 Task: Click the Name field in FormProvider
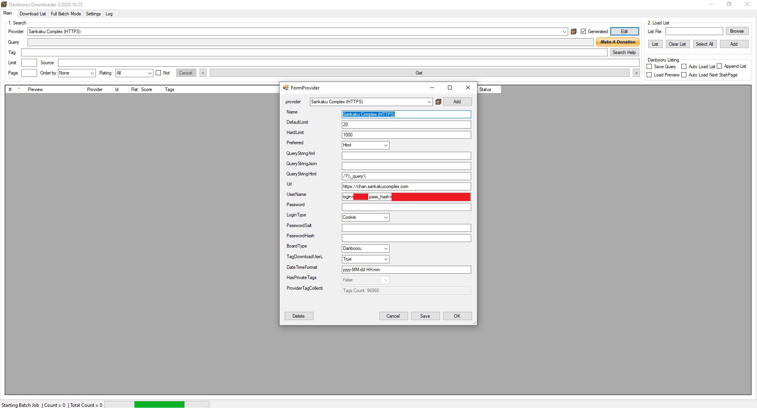coord(406,114)
